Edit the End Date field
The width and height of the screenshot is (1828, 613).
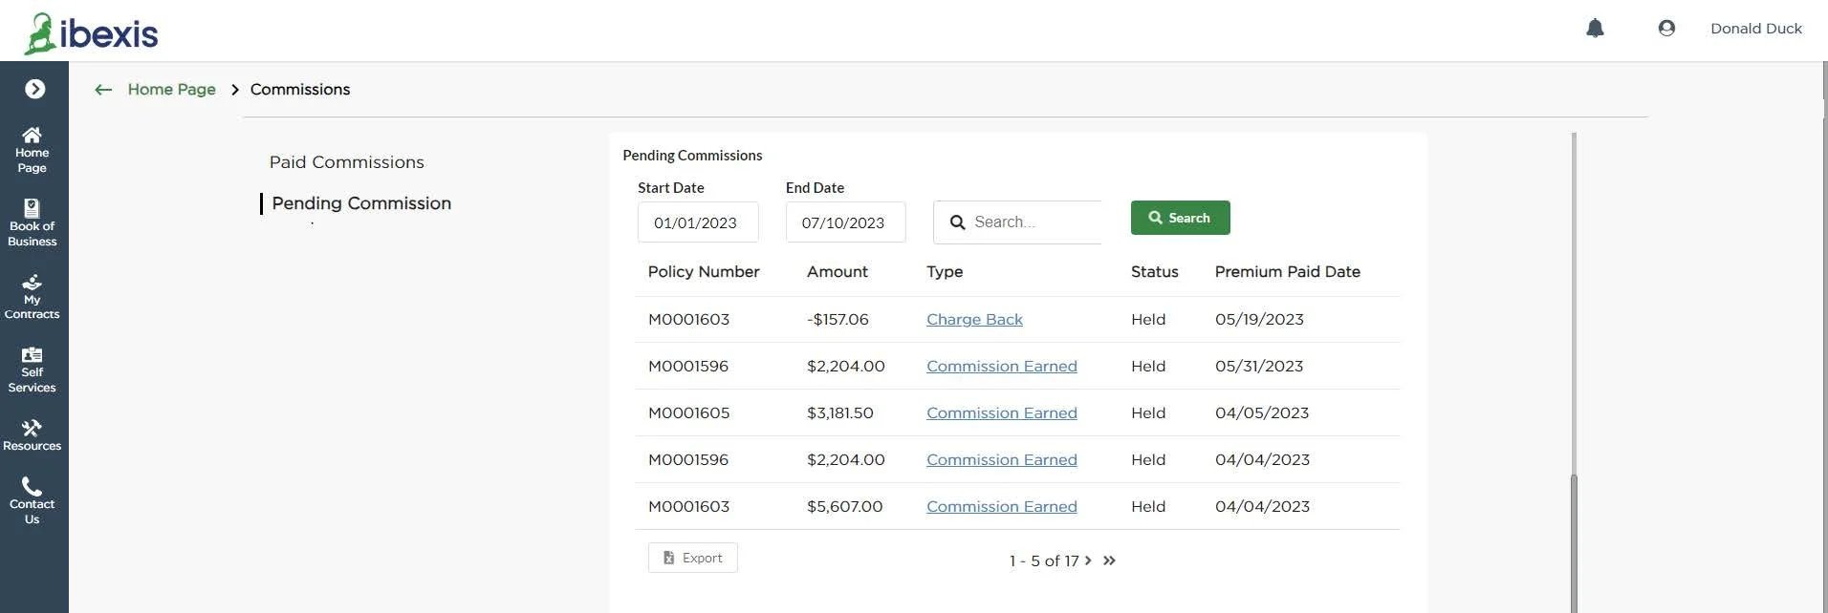(x=845, y=222)
